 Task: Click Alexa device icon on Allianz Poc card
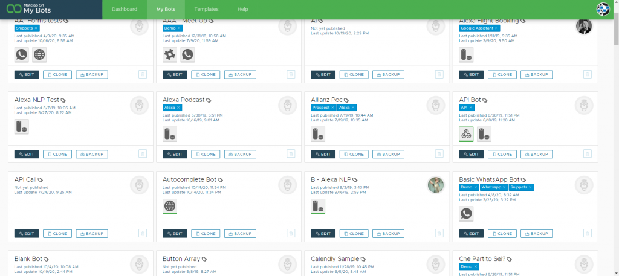(318, 134)
